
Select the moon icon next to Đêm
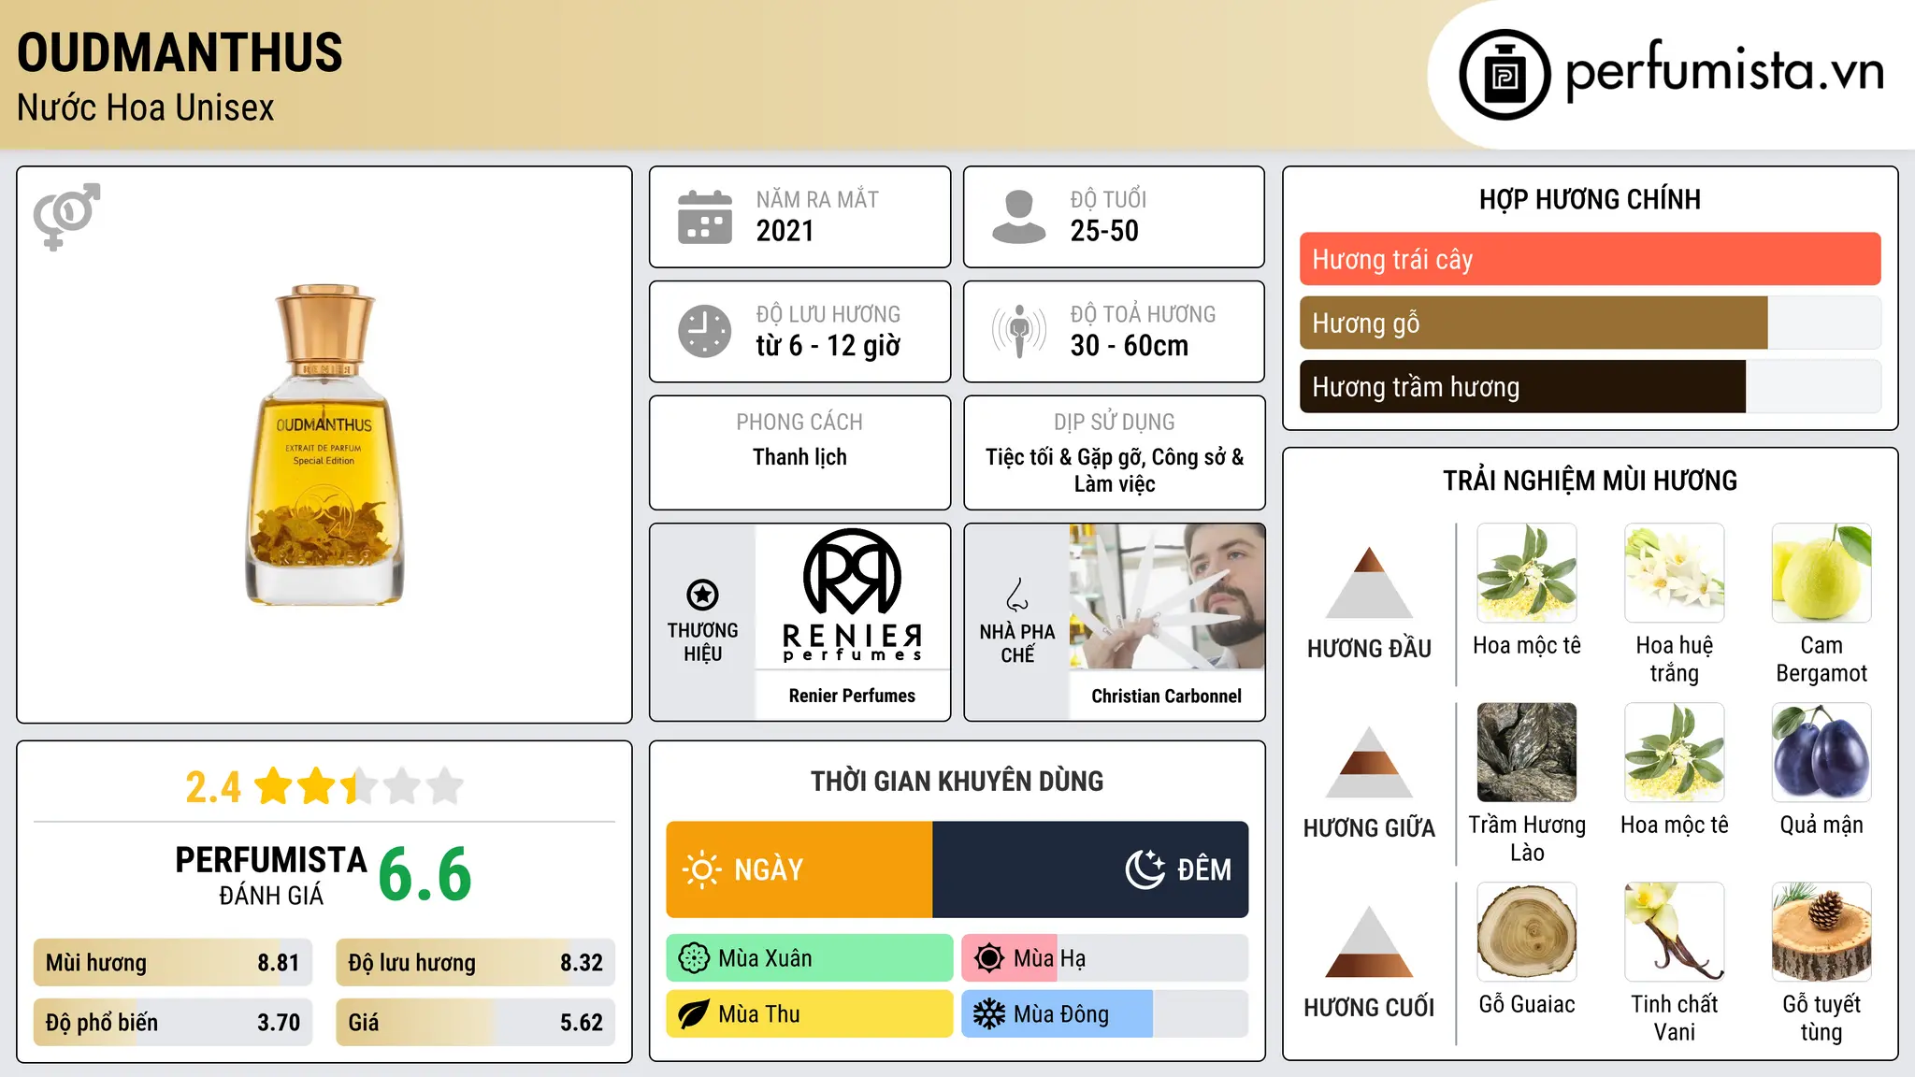(x=1145, y=869)
